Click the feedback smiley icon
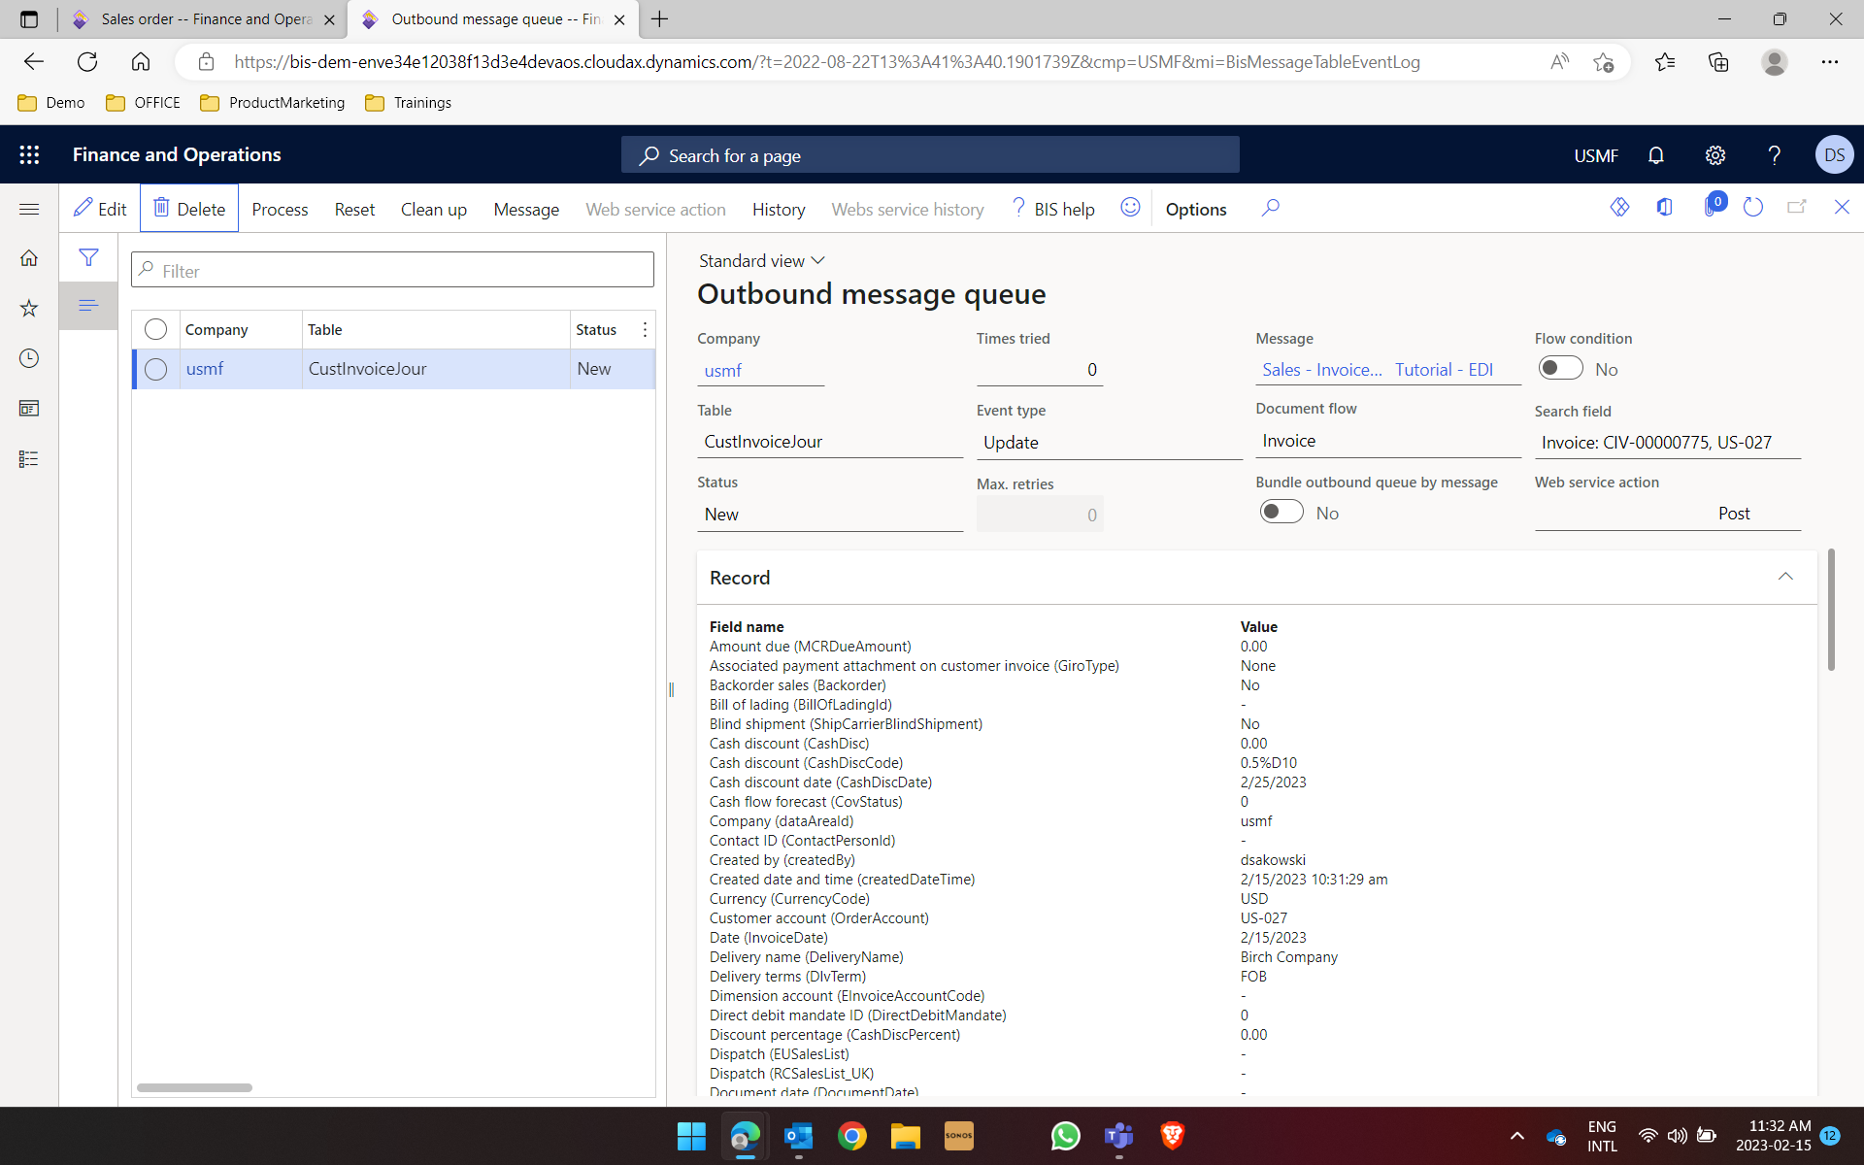Viewport: 1864px width, 1165px height. point(1130,208)
